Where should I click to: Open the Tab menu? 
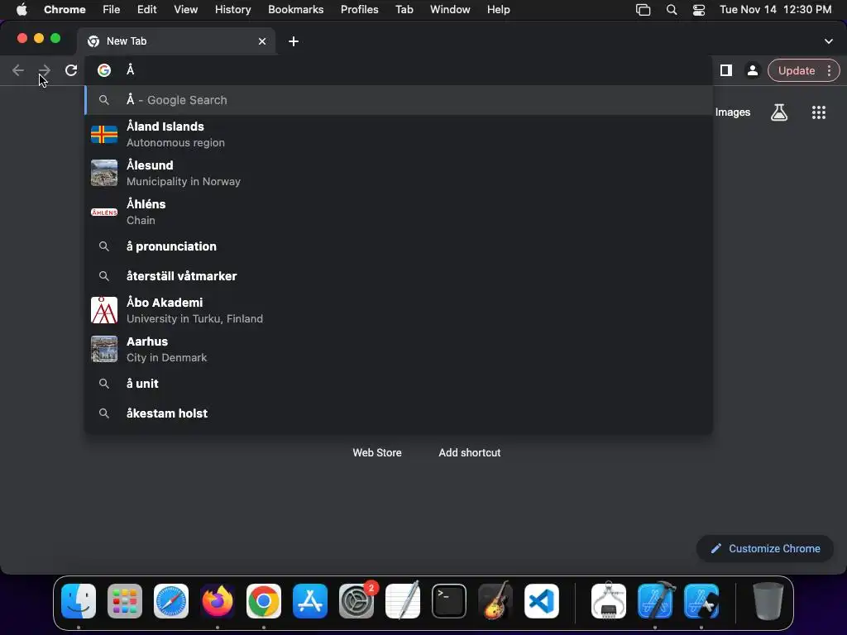pos(404,10)
